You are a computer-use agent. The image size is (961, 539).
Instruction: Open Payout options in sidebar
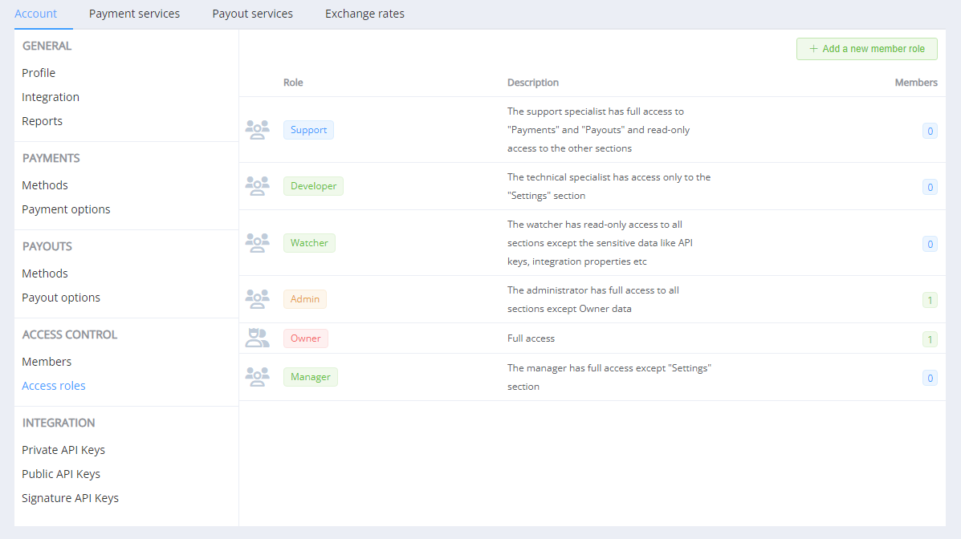[x=61, y=298]
